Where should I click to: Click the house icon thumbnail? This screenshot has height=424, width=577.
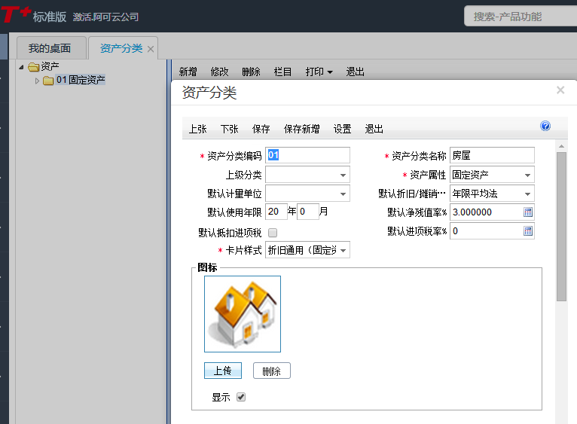coord(243,314)
